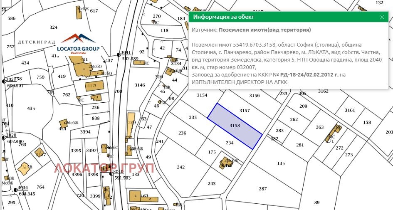This screenshot has width=393, height=210.
Task: Select geodetic point marker 3021
Action: pyautogui.click(x=3, y=79)
